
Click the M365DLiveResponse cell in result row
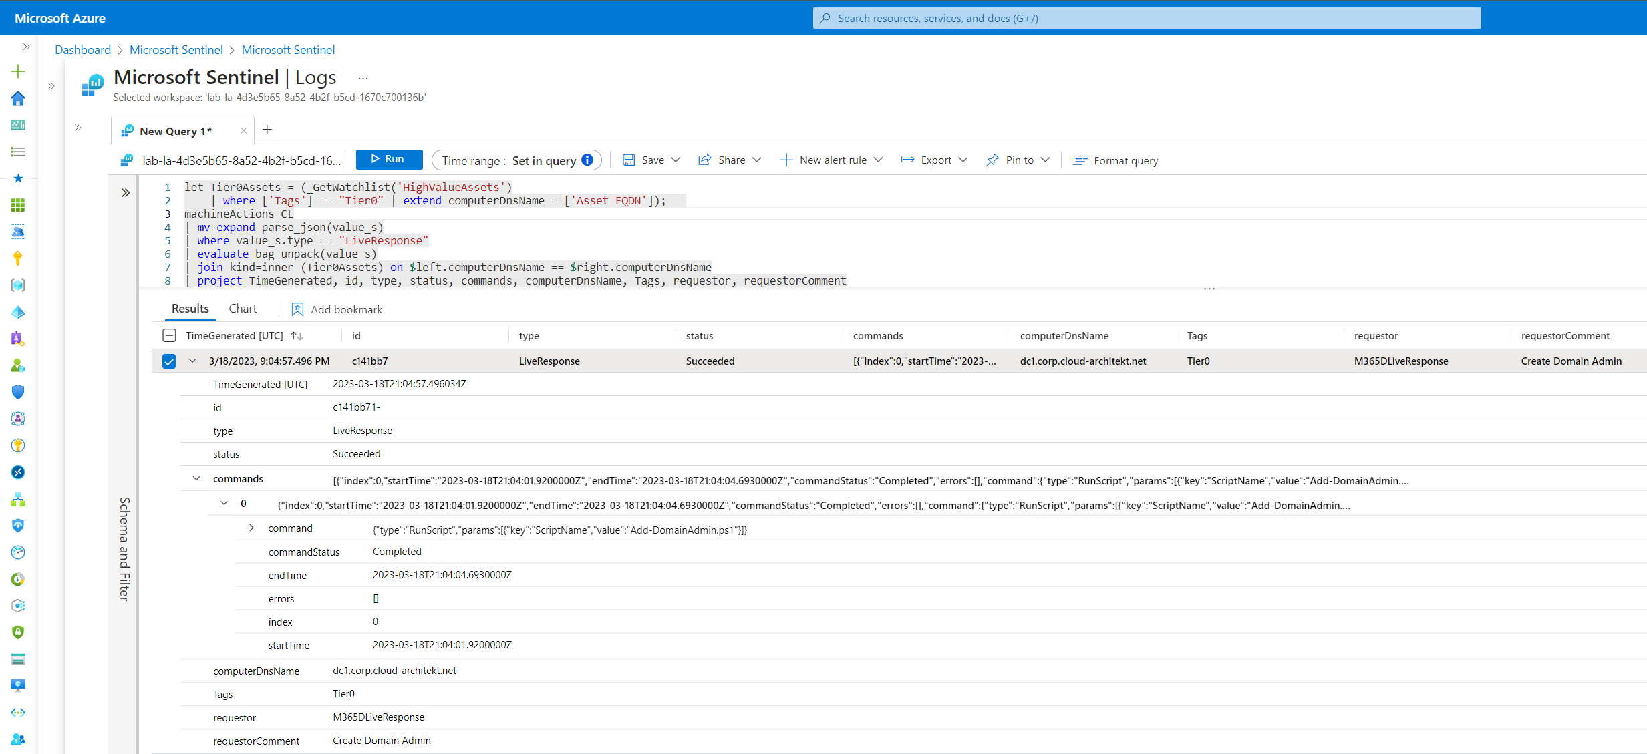point(1401,361)
